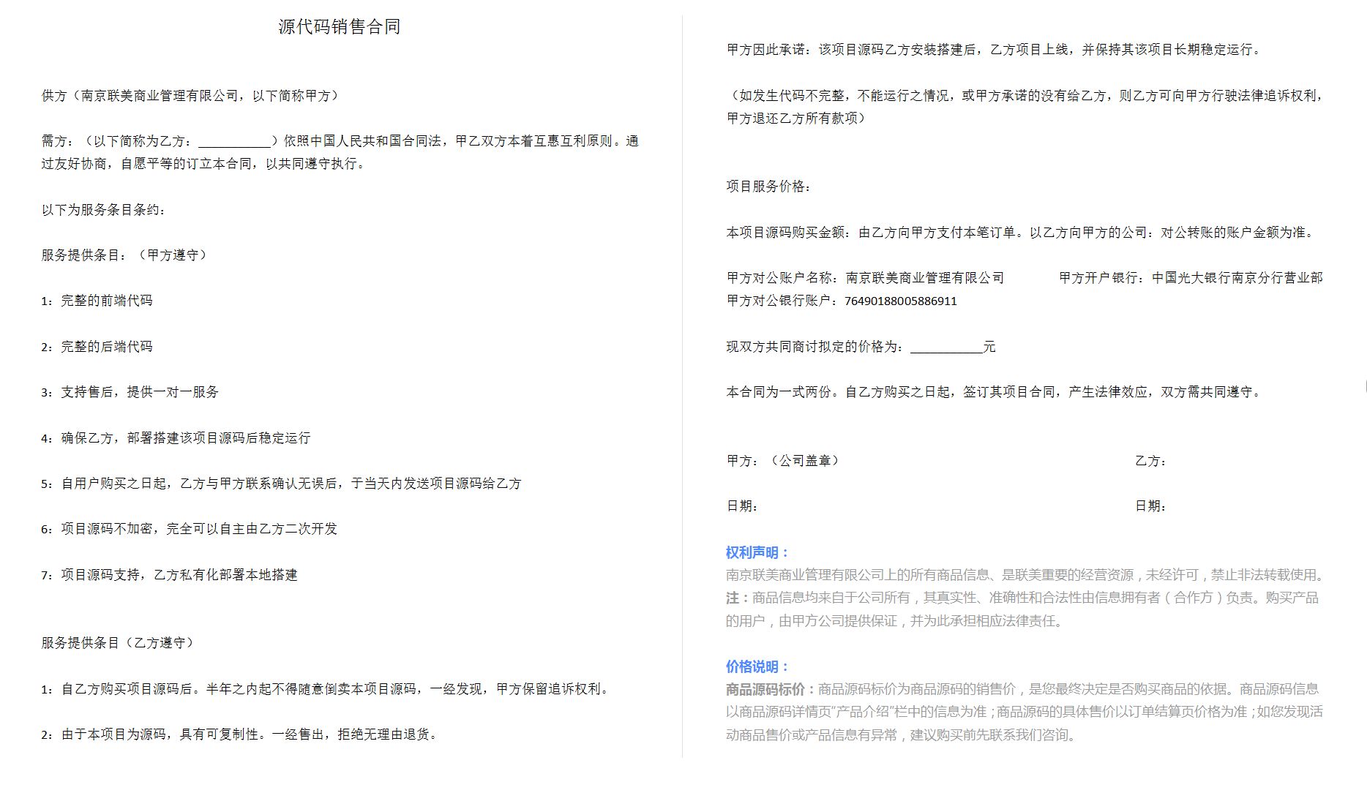Click the 甲方（公司盖章）signature line

[x=783, y=461]
